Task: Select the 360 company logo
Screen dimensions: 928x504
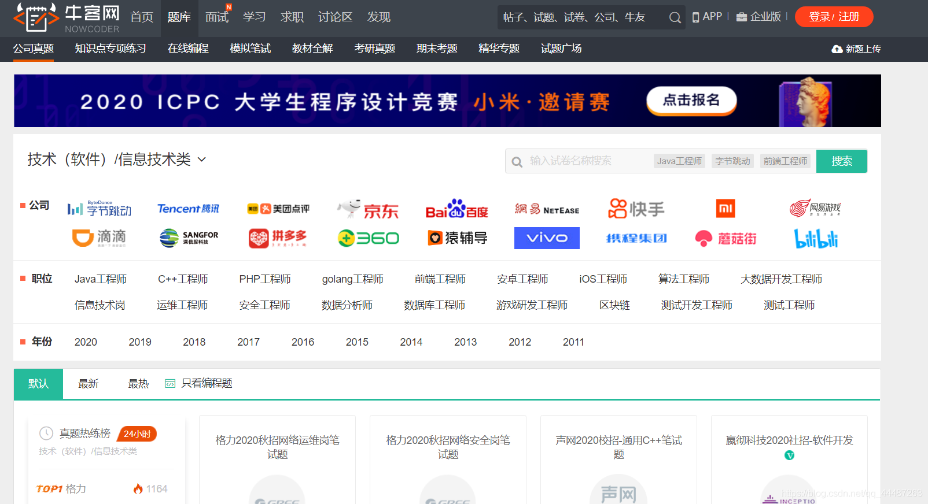Action: pyautogui.click(x=369, y=238)
